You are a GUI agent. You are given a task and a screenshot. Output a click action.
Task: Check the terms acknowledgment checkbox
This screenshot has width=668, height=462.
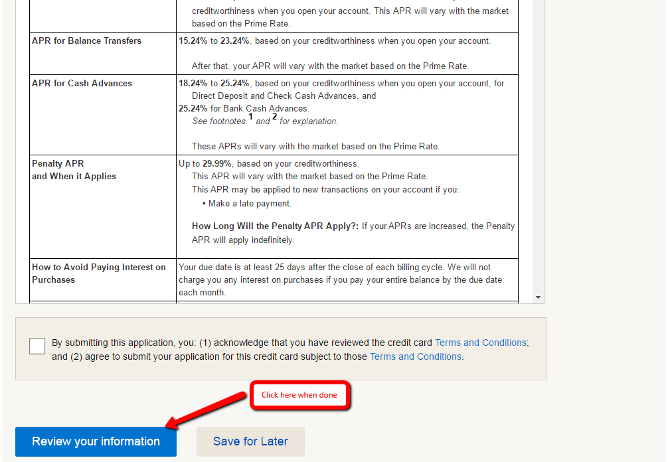click(37, 346)
